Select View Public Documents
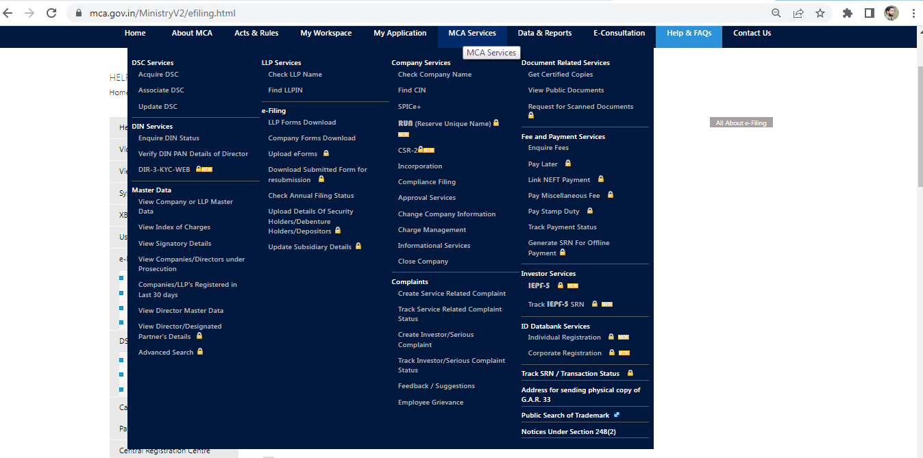Viewport: 923px width, 458px height. point(566,90)
